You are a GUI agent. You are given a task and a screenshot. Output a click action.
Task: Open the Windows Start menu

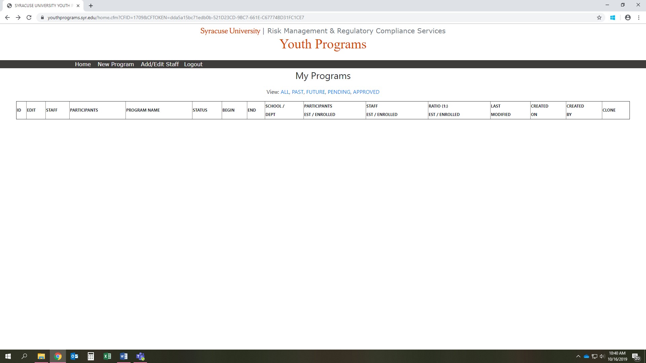coord(8,356)
